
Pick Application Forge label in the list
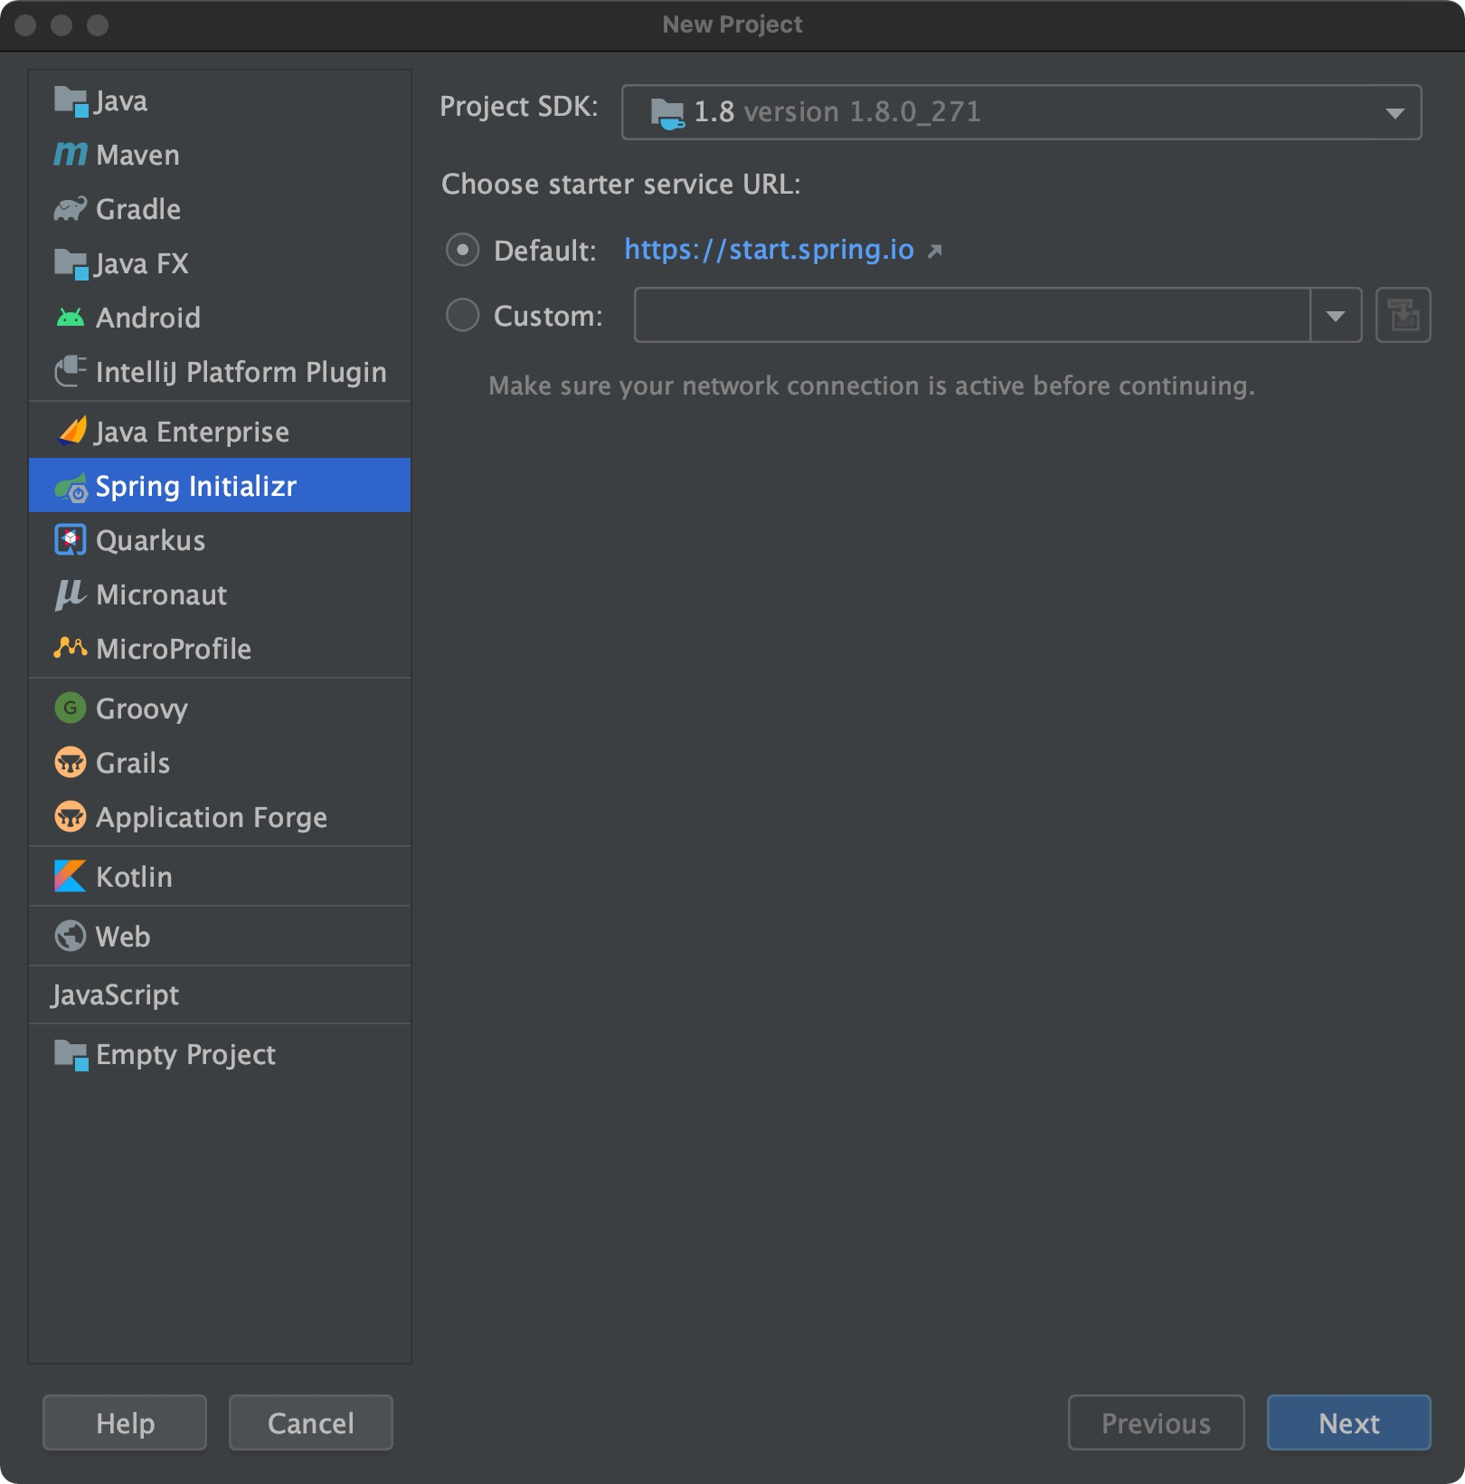point(212,818)
